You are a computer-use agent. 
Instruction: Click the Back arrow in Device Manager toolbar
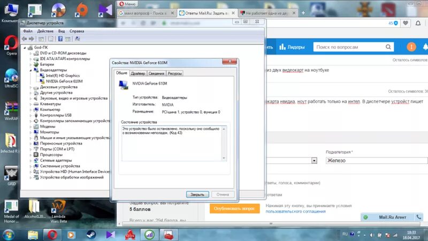point(24,39)
